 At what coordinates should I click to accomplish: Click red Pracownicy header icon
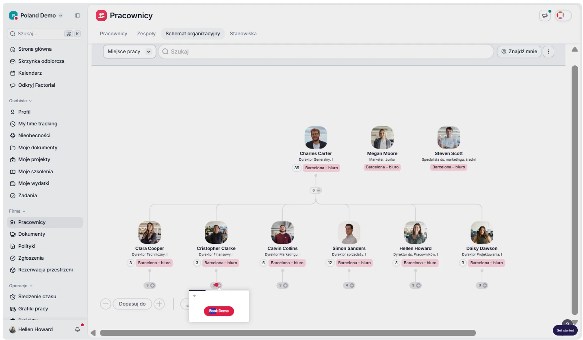[x=101, y=15]
